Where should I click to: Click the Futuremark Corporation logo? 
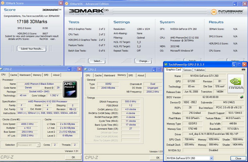[227, 12]
